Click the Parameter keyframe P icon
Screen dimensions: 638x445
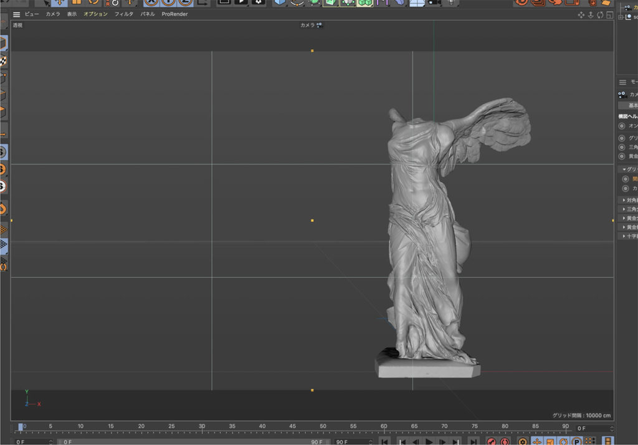point(576,441)
